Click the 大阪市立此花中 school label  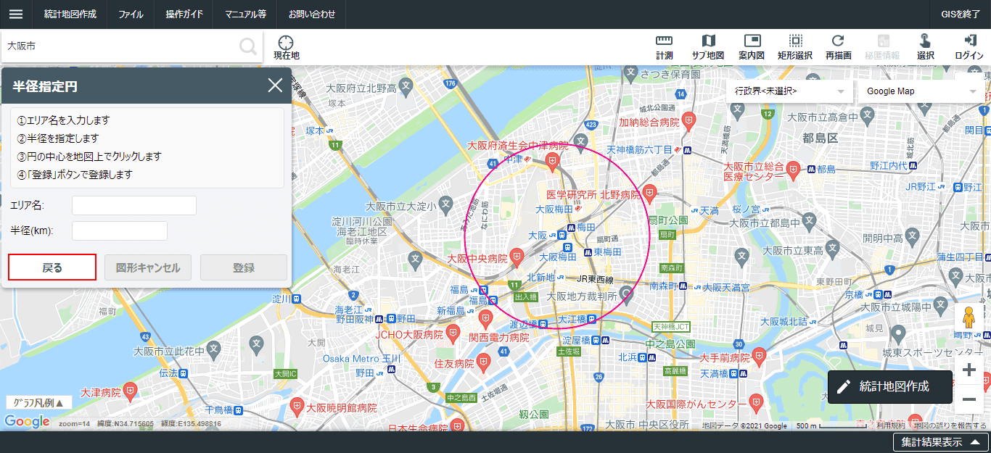[168, 352]
